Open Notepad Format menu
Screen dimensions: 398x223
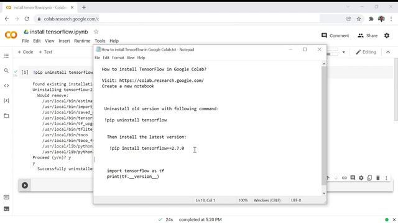point(118,58)
